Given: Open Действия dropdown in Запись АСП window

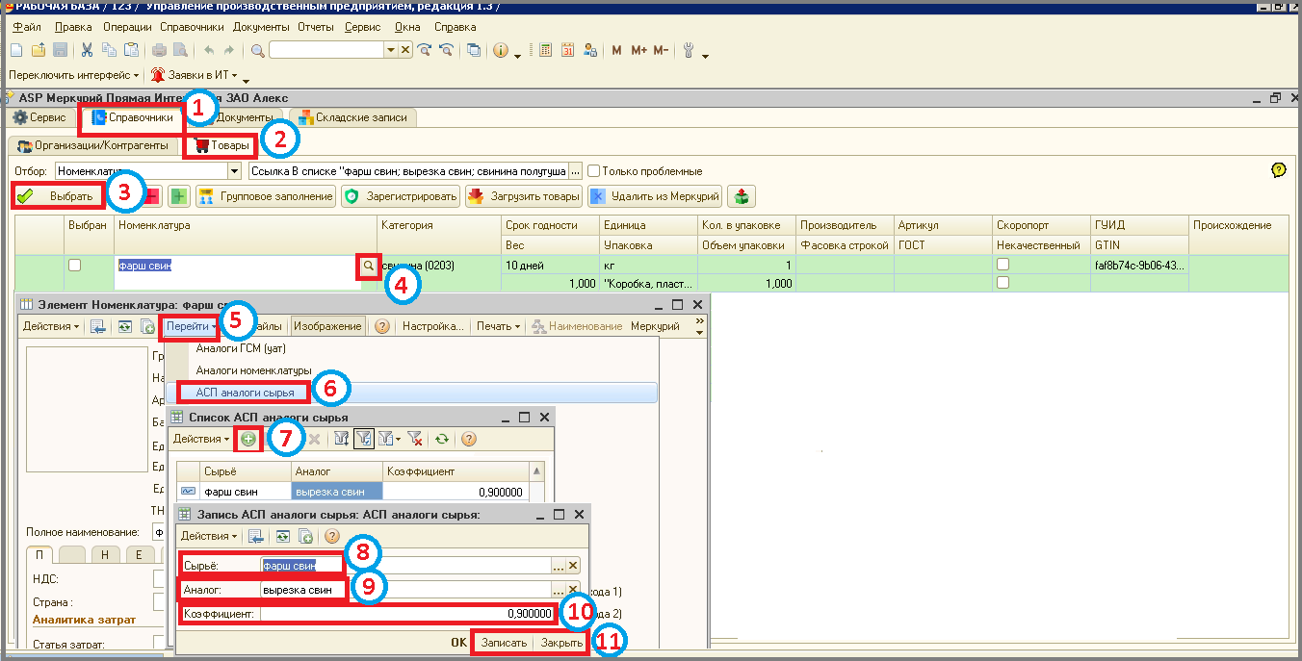Looking at the screenshot, I should pos(209,536).
